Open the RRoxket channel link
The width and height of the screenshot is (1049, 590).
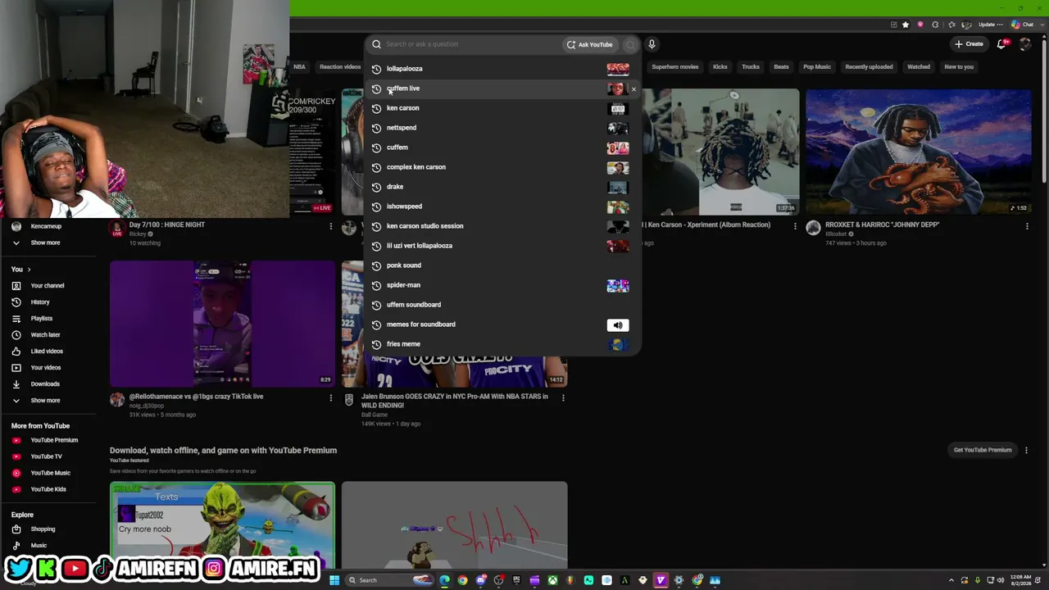click(x=836, y=234)
